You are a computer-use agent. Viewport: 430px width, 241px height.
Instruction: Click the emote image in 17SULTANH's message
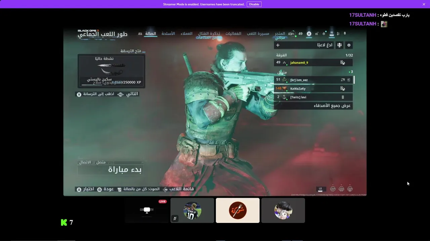384,24
